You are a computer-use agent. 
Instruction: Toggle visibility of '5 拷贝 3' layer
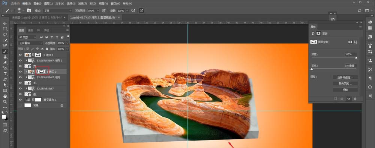pyautogui.click(x=20, y=72)
